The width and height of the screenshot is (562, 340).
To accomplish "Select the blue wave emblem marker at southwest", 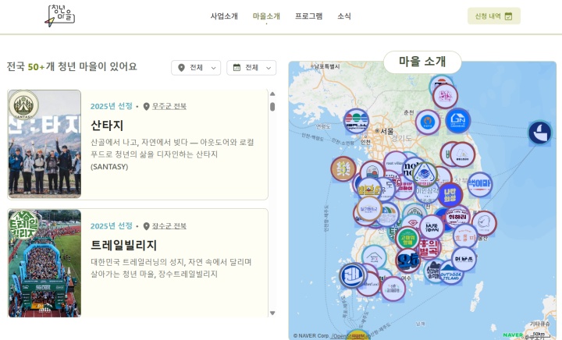I will 352,275.
